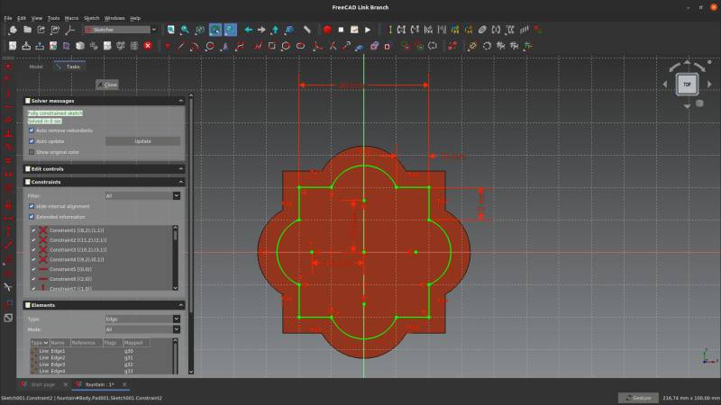Select the create point tool
Image resolution: width=721 pixels, height=405 pixels.
168,46
